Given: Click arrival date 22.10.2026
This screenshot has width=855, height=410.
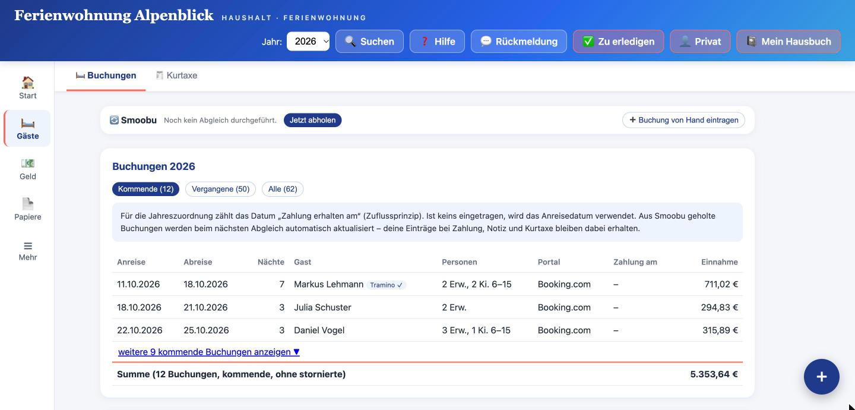Looking at the screenshot, I should click(x=140, y=330).
